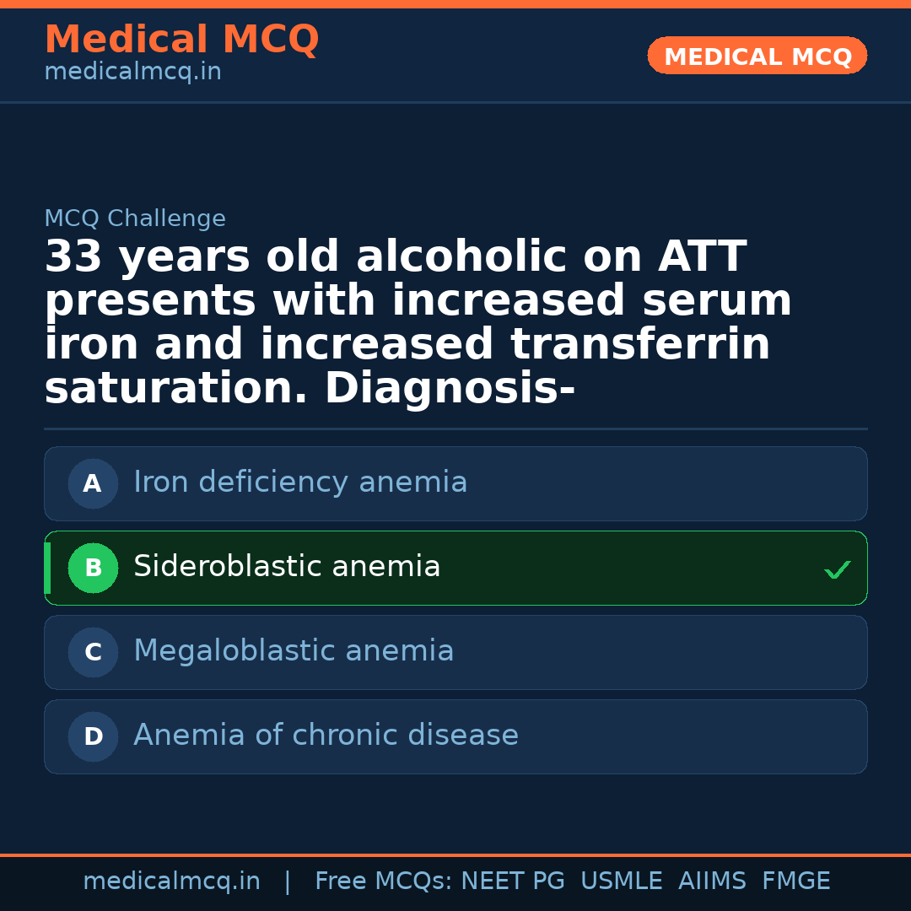Screen dimensions: 911x911
Task: Click the FMGE label in the footer
Action: (x=795, y=881)
